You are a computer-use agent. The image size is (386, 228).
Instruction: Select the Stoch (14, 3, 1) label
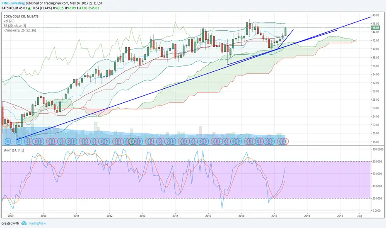click(14, 150)
